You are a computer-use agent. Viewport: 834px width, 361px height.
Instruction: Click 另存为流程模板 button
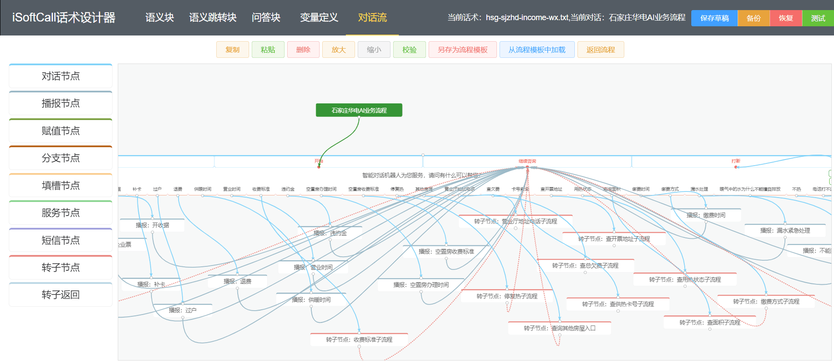click(x=463, y=50)
